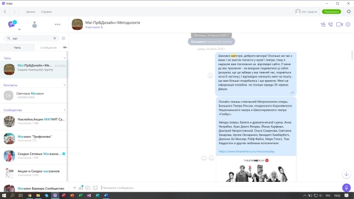The width and height of the screenshot is (354, 199).
Task: Click the Пополнить top-up button
Action: tap(331, 12)
